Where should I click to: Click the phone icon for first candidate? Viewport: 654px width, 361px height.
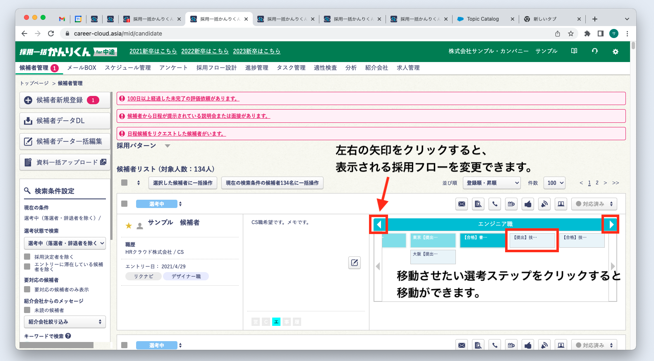coord(495,204)
